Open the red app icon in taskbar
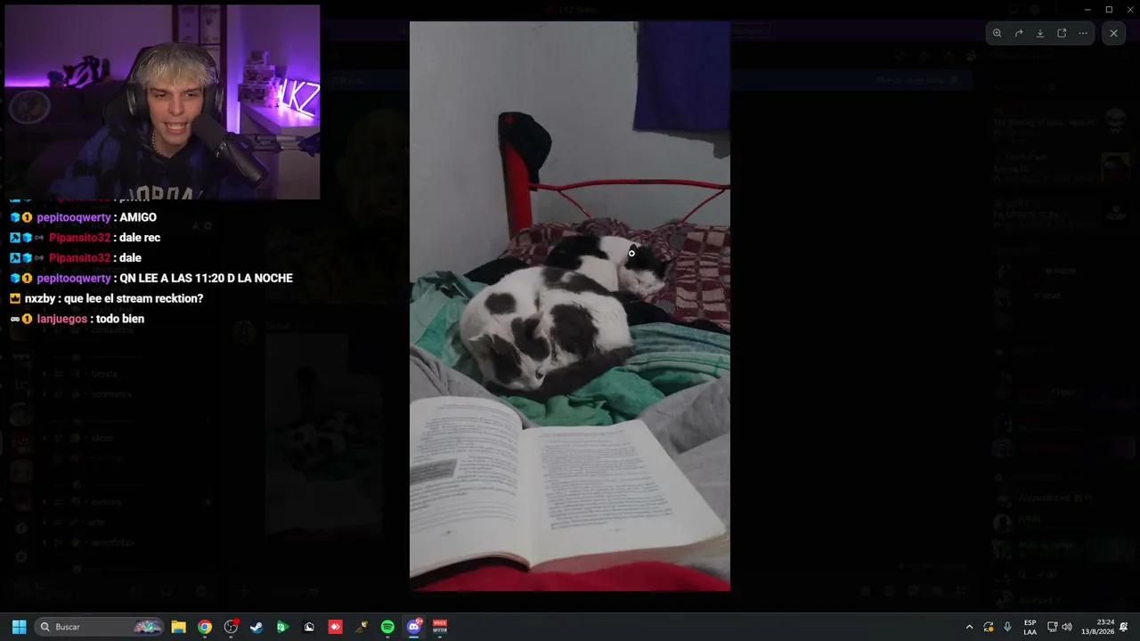Viewport: 1140px width, 641px height. pos(335,627)
